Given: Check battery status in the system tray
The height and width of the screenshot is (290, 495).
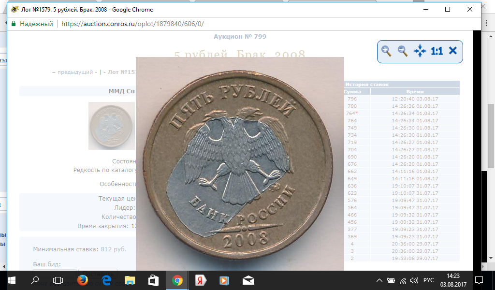Looking at the screenshot, I should point(391,280).
